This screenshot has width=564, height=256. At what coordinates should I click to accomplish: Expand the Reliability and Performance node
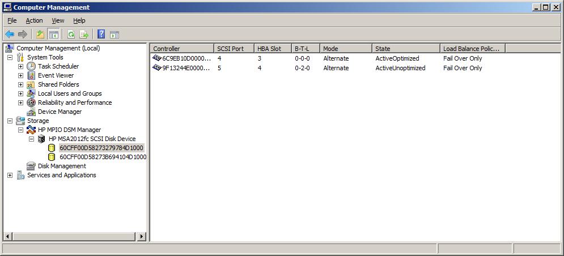click(x=20, y=103)
